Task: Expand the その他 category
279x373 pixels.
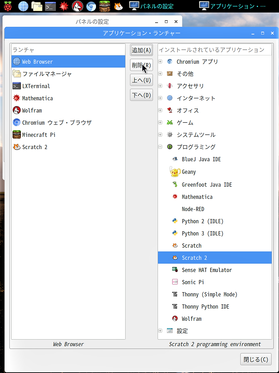Action: tap(160, 74)
